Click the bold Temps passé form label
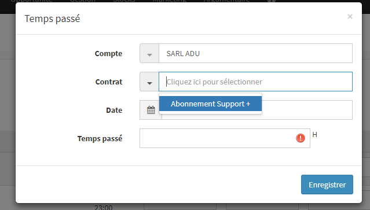Image resolution: width=370 pixels, height=210 pixels. pyautogui.click(x=100, y=139)
